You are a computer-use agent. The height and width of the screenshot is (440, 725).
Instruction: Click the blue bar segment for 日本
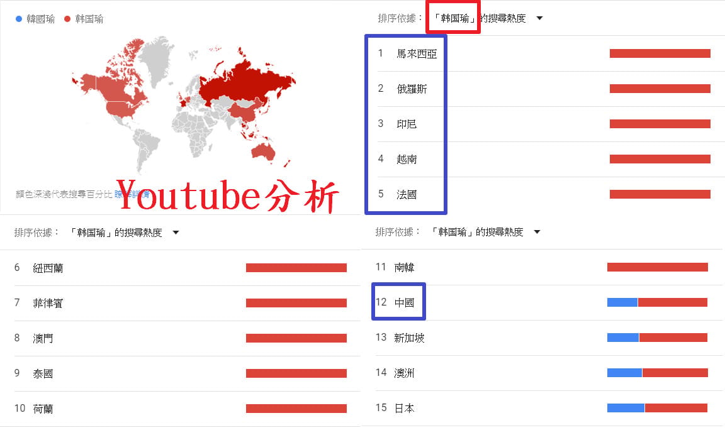click(626, 408)
